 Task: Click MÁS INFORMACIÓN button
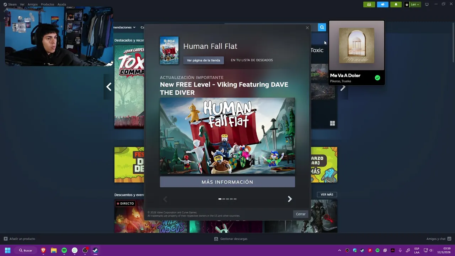click(227, 182)
